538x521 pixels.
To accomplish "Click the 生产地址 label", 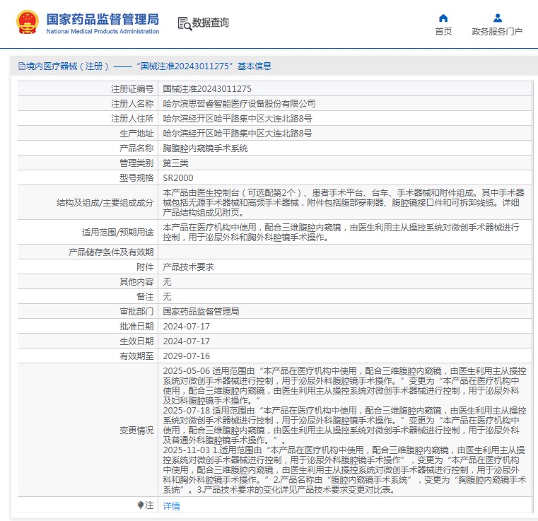I will pyautogui.click(x=136, y=134).
